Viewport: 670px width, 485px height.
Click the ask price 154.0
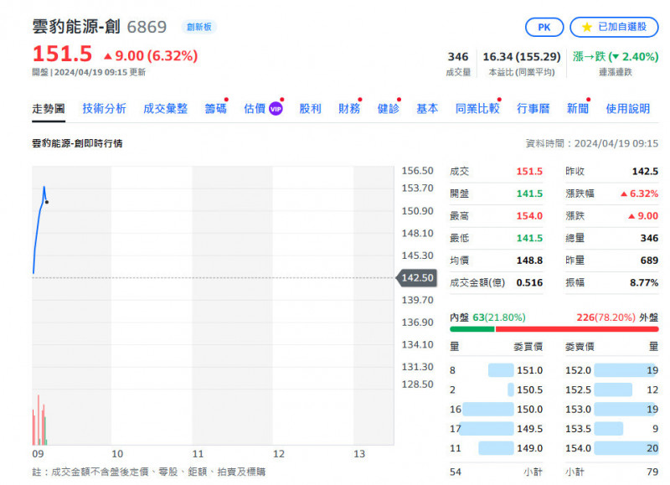[578, 448]
